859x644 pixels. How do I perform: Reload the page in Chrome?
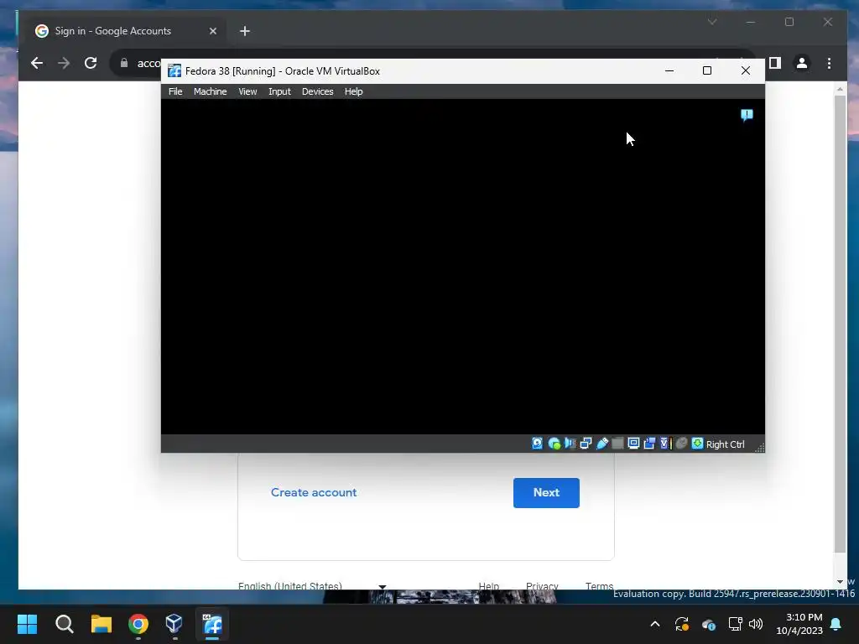point(91,63)
